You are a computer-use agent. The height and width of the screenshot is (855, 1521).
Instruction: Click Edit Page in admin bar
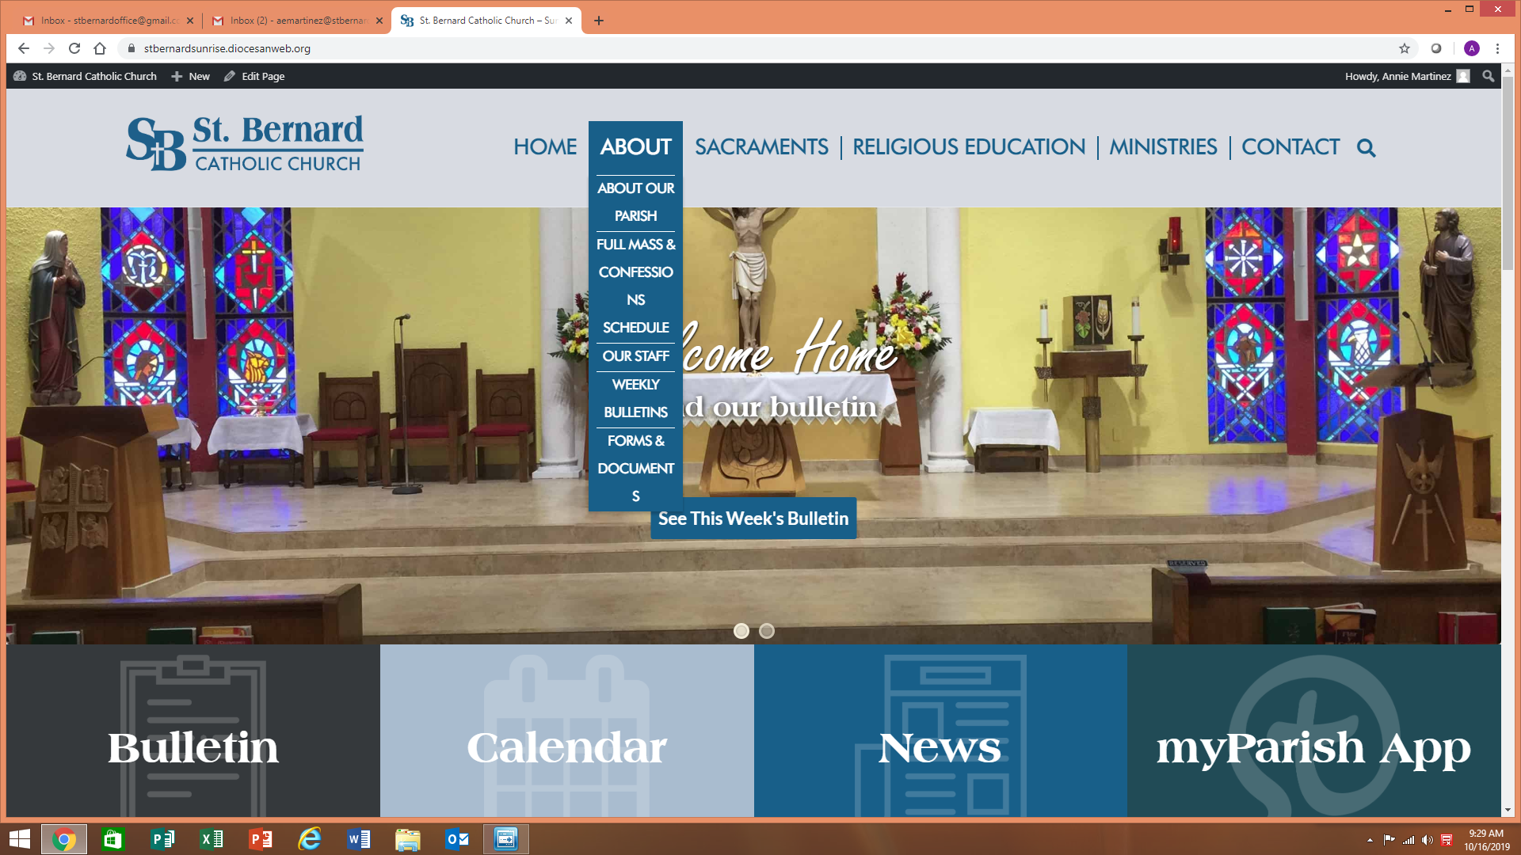click(x=254, y=76)
